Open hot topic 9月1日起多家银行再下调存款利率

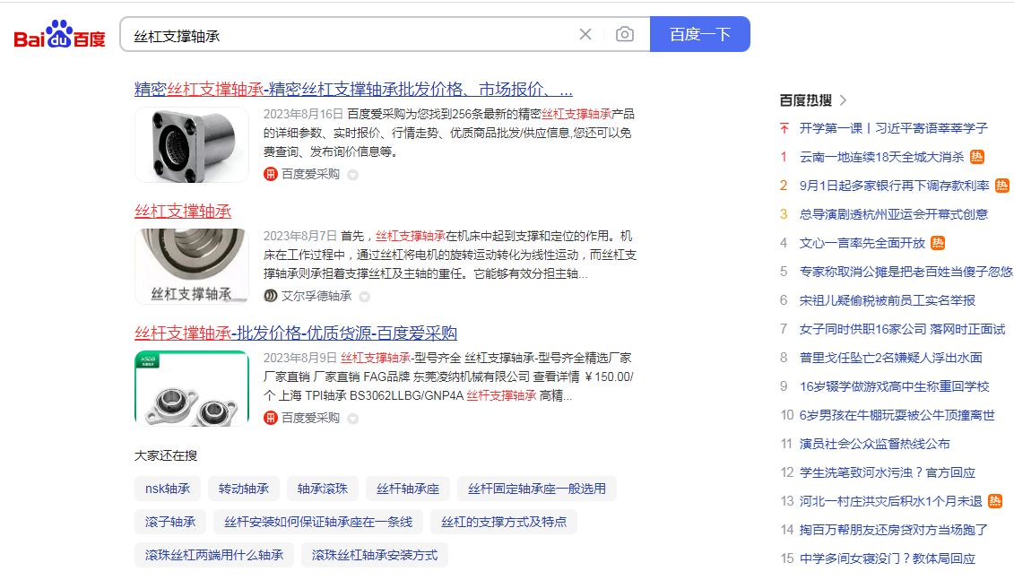(895, 186)
